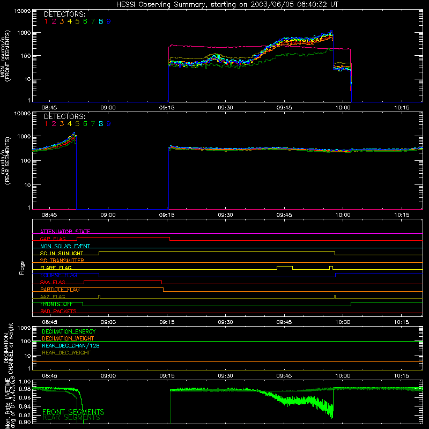Select detector 1 in front segments legend
The width and height of the screenshot is (429, 429).
point(46,21)
